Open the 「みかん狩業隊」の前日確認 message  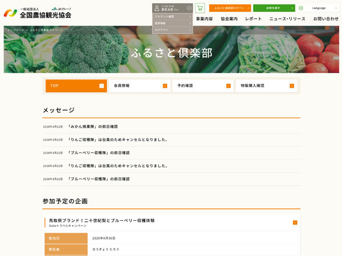[93, 126]
